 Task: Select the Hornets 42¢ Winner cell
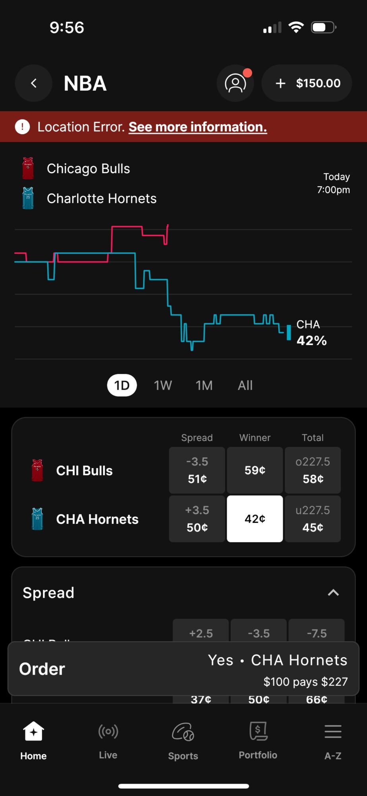coord(254,519)
